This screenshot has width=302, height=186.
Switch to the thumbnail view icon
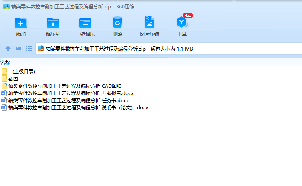click(18, 49)
